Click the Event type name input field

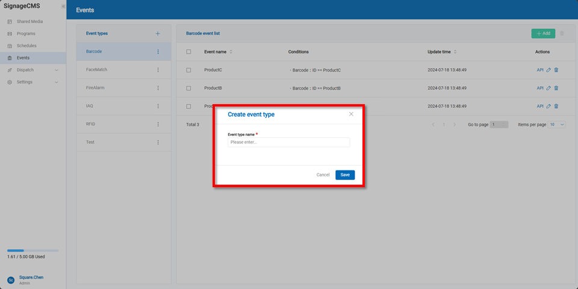point(288,143)
